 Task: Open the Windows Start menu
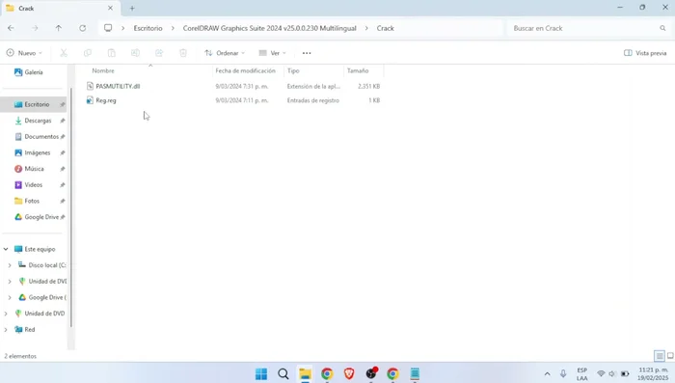pos(261,373)
